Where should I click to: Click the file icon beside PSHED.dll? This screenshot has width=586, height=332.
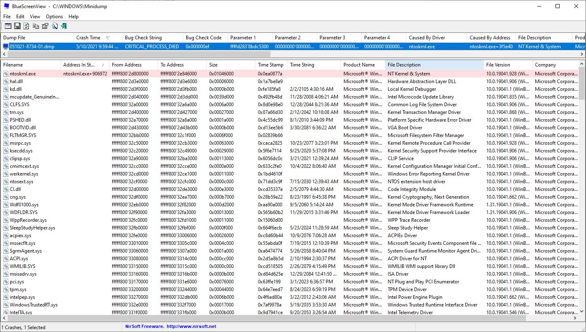(6, 120)
